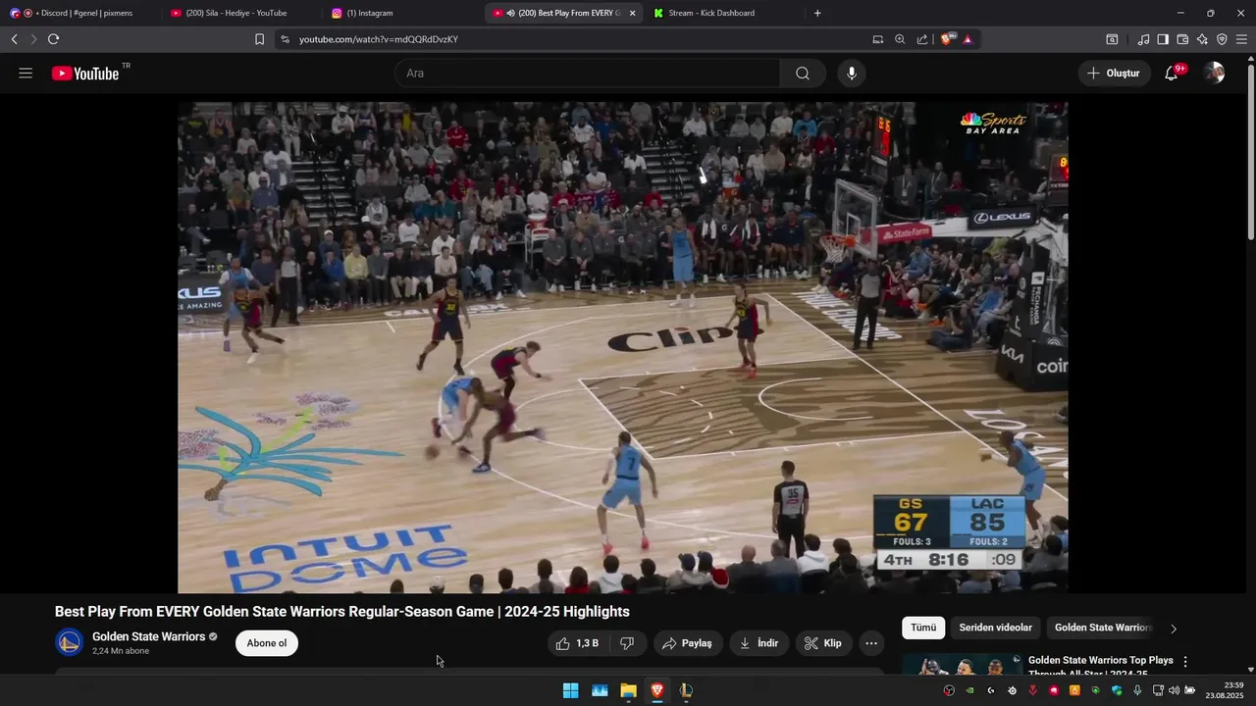This screenshot has width=1256, height=706.
Task: Open tab search icon in toolbar
Action: click(x=1112, y=39)
